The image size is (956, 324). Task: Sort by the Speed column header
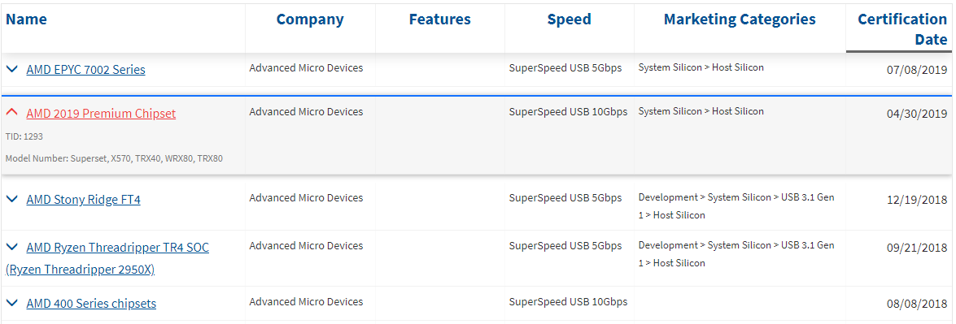(569, 19)
